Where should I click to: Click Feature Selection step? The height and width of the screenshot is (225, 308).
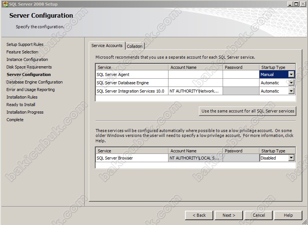pos(22,52)
